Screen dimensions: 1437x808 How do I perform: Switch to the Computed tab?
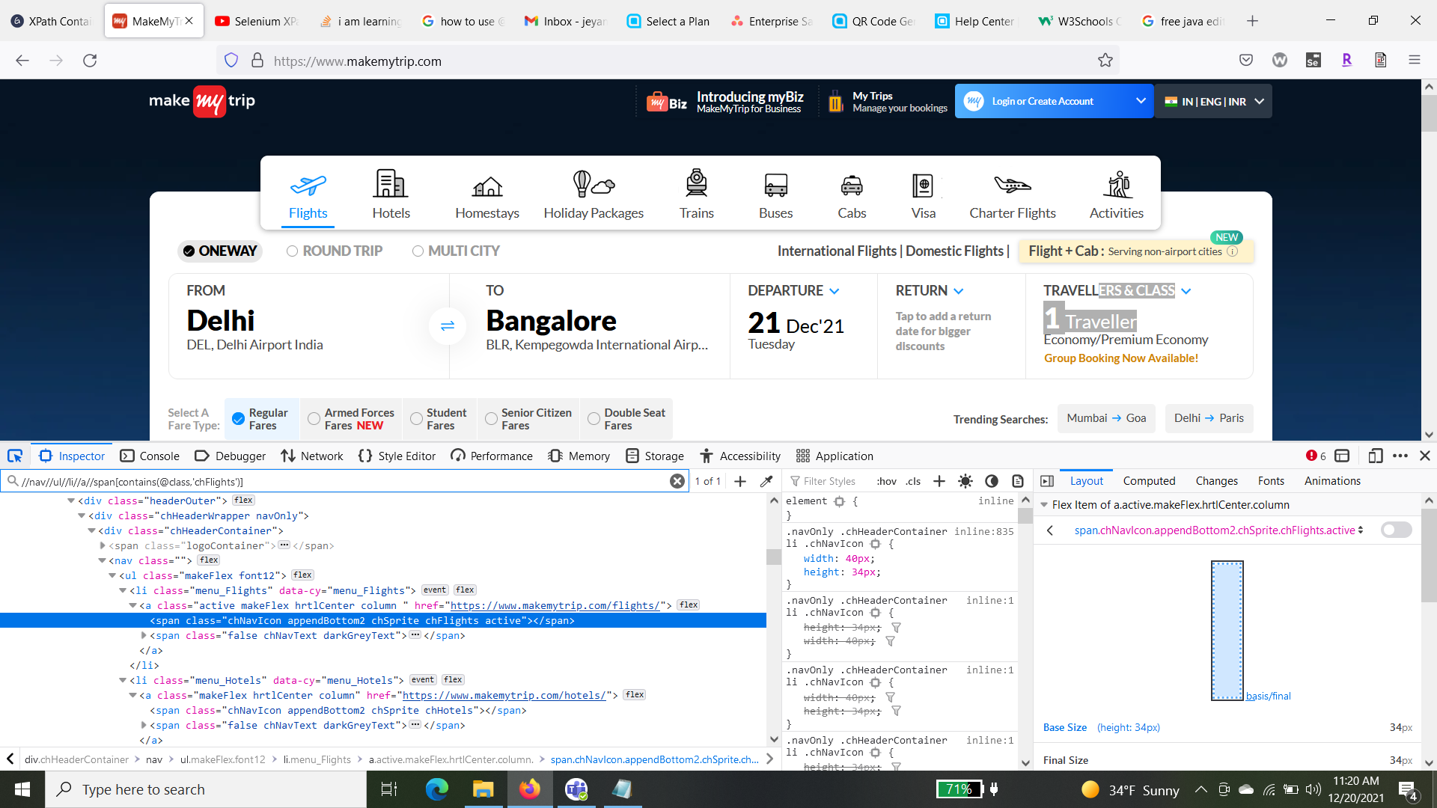1149,481
